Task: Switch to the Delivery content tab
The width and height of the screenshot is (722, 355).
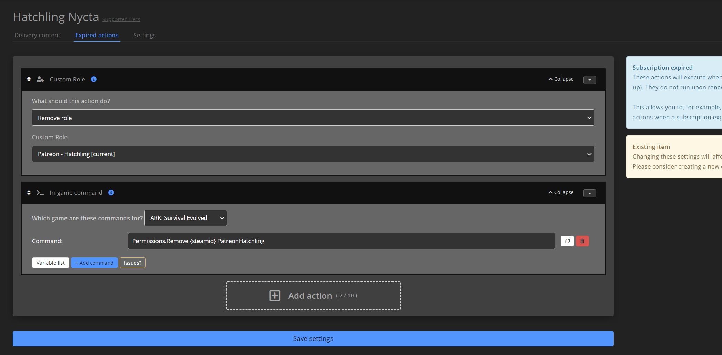Action: click(37, 35)
